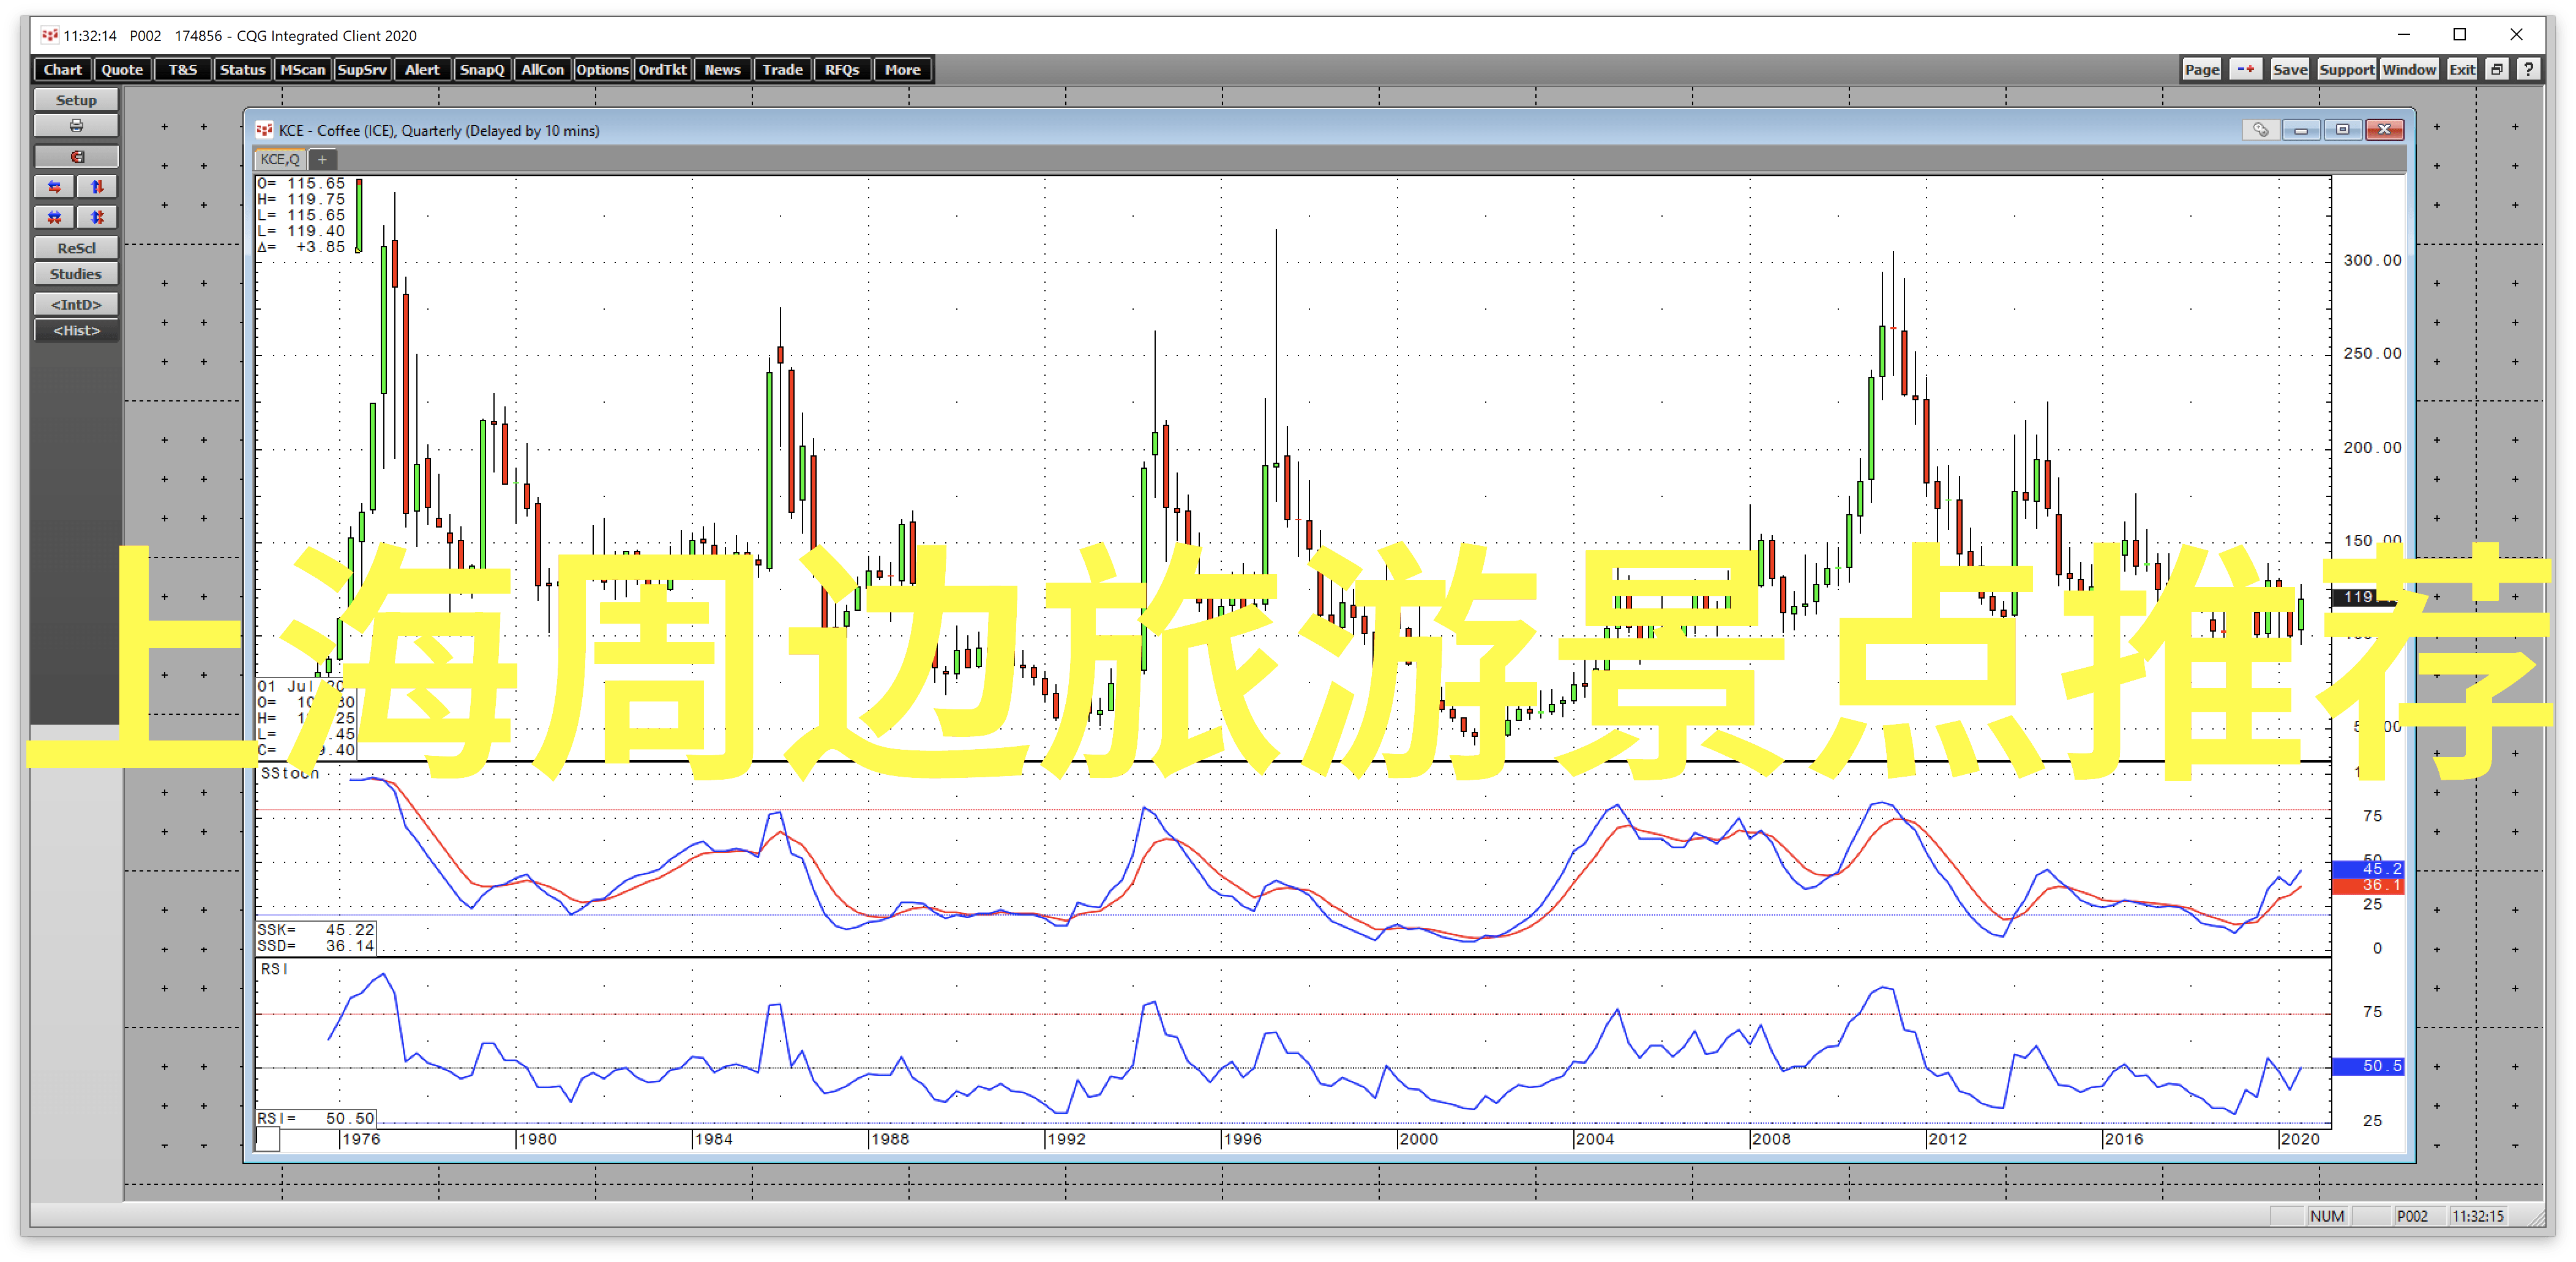Close the KCE Coffee chart window
The width and height of the screenshot is (2576, 1262).
(2384, 130)
